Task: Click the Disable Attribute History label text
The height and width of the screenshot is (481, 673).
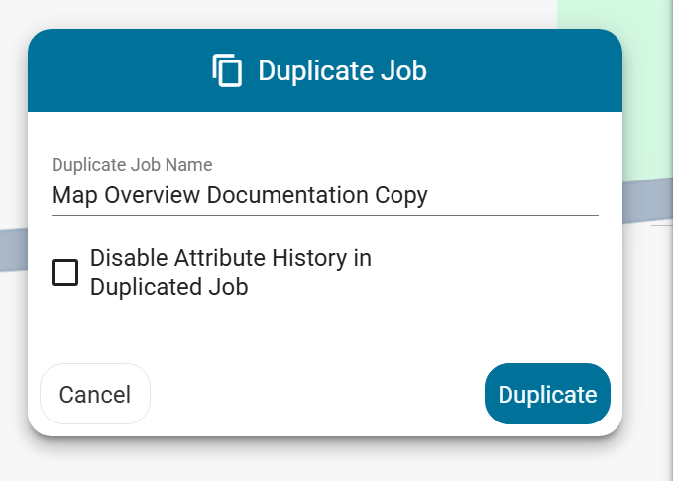Action: (x=231, y=258)
